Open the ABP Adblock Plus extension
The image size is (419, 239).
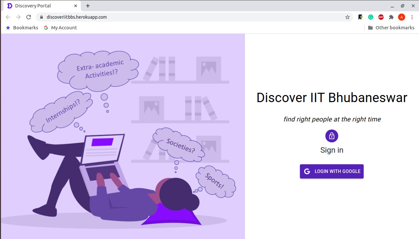pyautogui.click(x=381, y=17)
